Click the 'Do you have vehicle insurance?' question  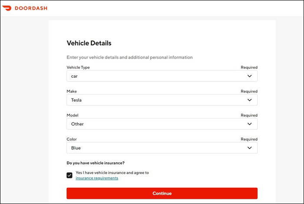96,163
